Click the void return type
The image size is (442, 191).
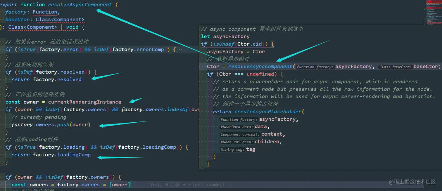tap(72, 27)
